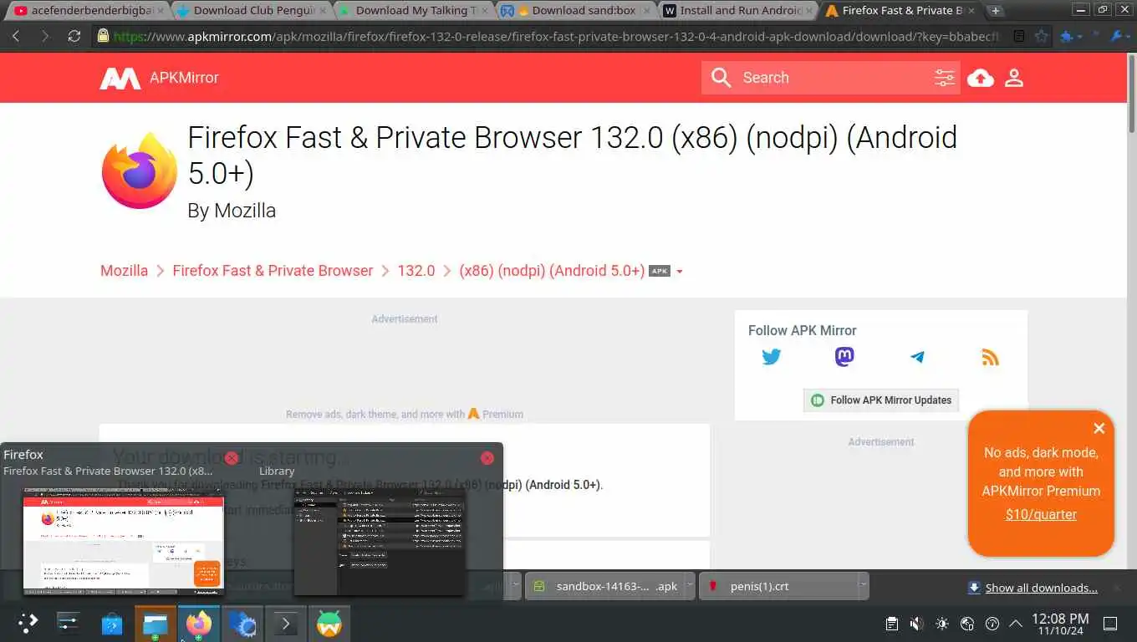Click Follow APK Mirror Updates button
The width and height of the screenshot is (1137, 642).
(x=881, y=400)
